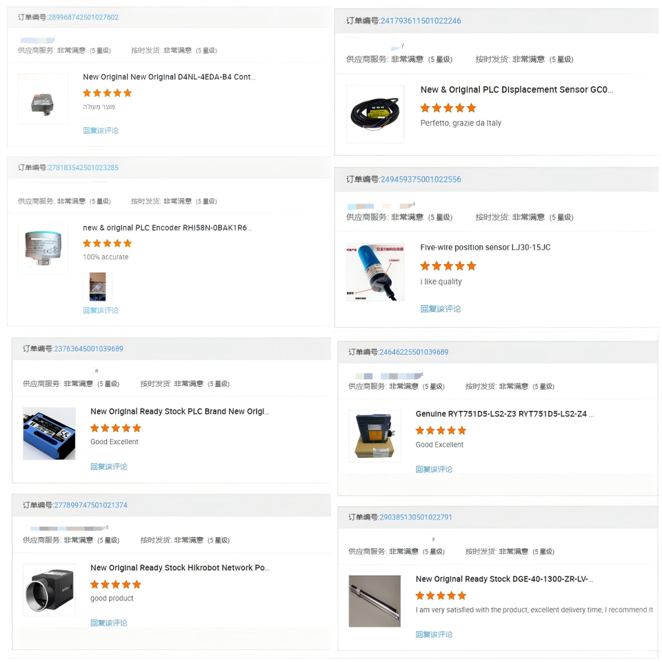
Task: Open order number 241793611501022246 link
Action: click(421, 21)
